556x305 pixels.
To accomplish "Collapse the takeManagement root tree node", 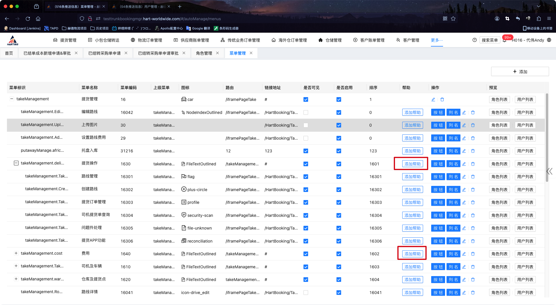I will tap(12, 99).
